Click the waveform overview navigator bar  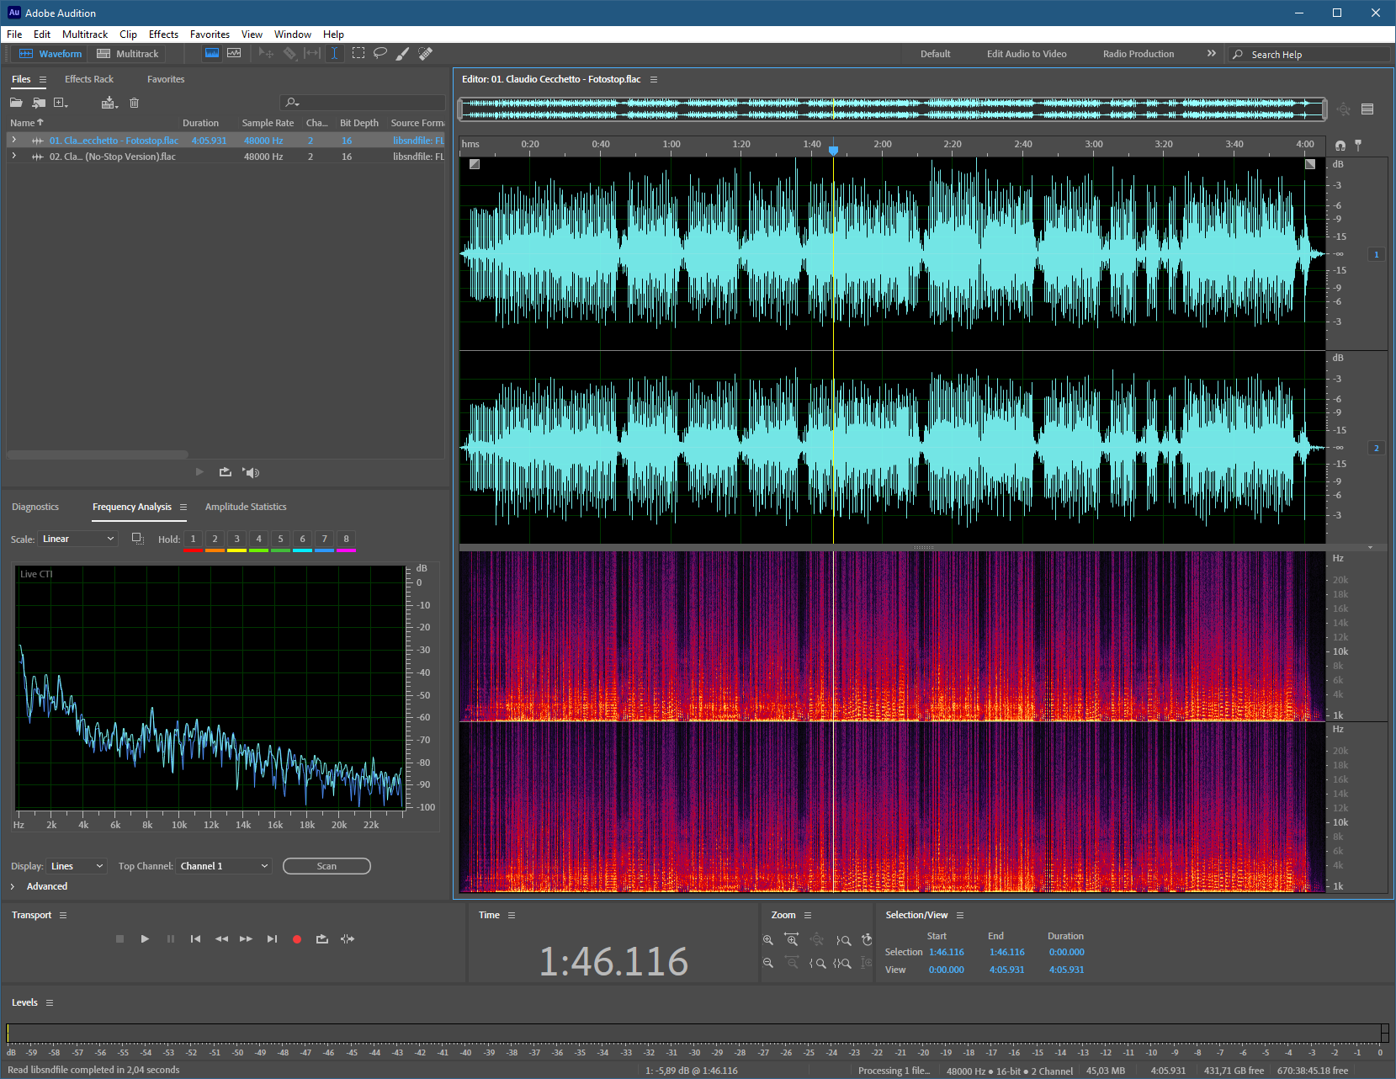[892, 109]
